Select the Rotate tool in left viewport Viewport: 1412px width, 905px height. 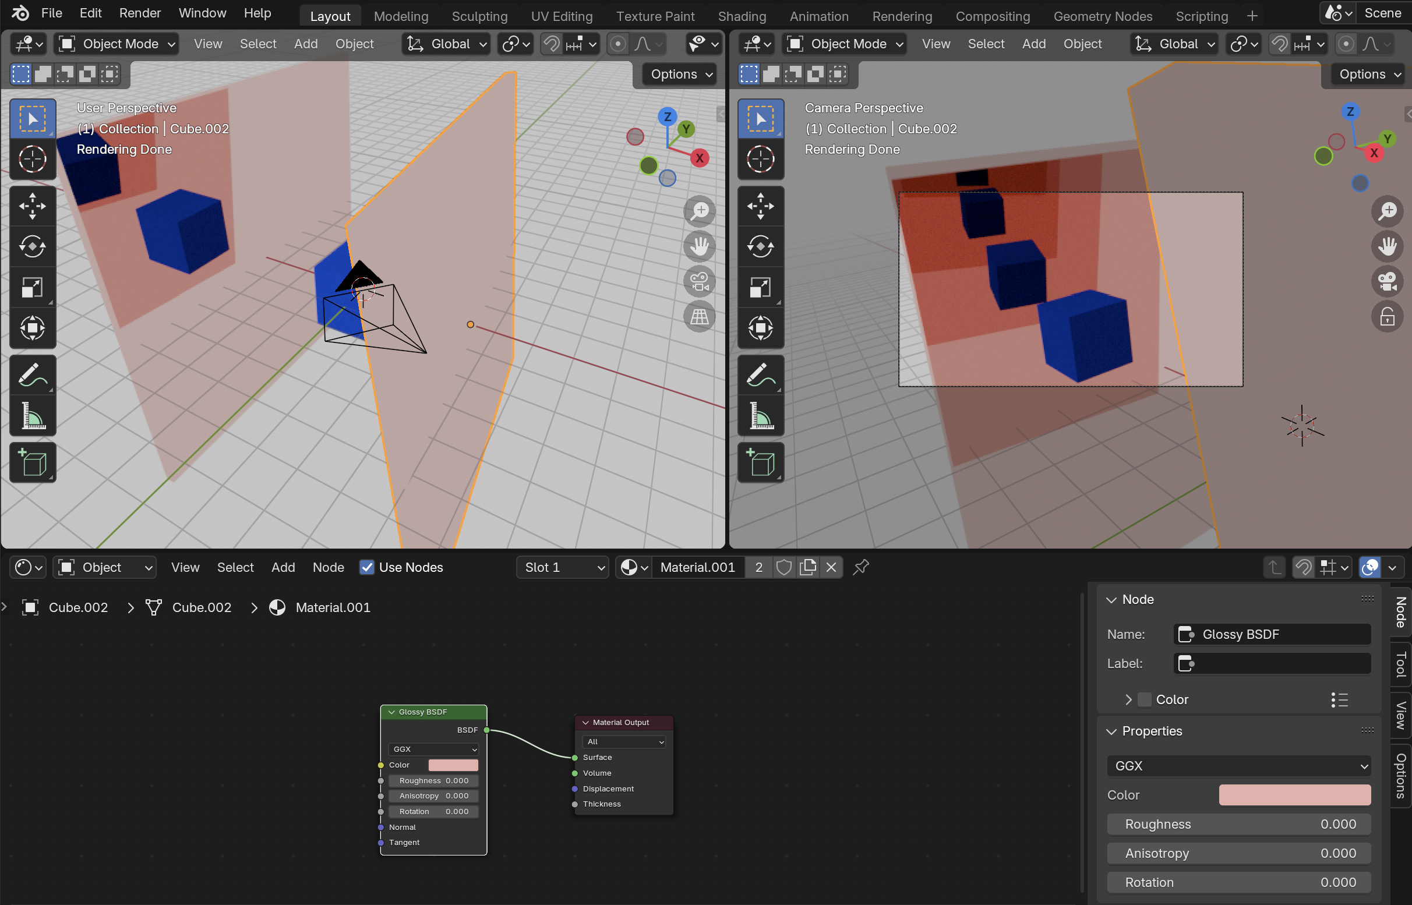coord(33,246)
